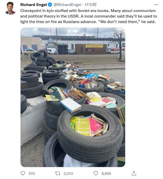Click the 8,695 likes count
This screenshot has height=179, width=163.
tap(106, 173)
